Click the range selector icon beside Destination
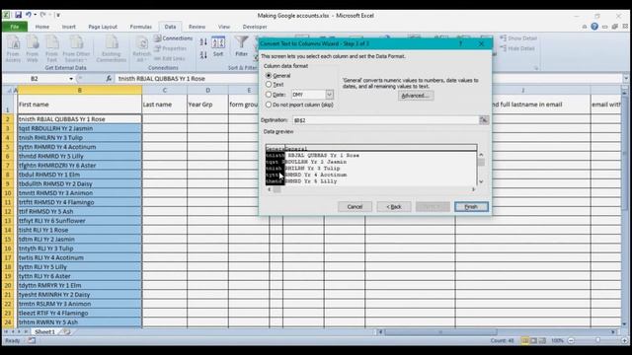The image size is (632, 355). (x=484, y=120)
